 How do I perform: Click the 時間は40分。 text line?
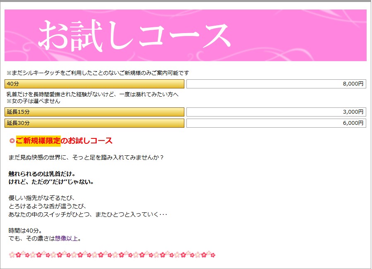(26, 231)
